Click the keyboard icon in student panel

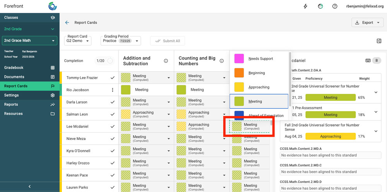point(368,61)
